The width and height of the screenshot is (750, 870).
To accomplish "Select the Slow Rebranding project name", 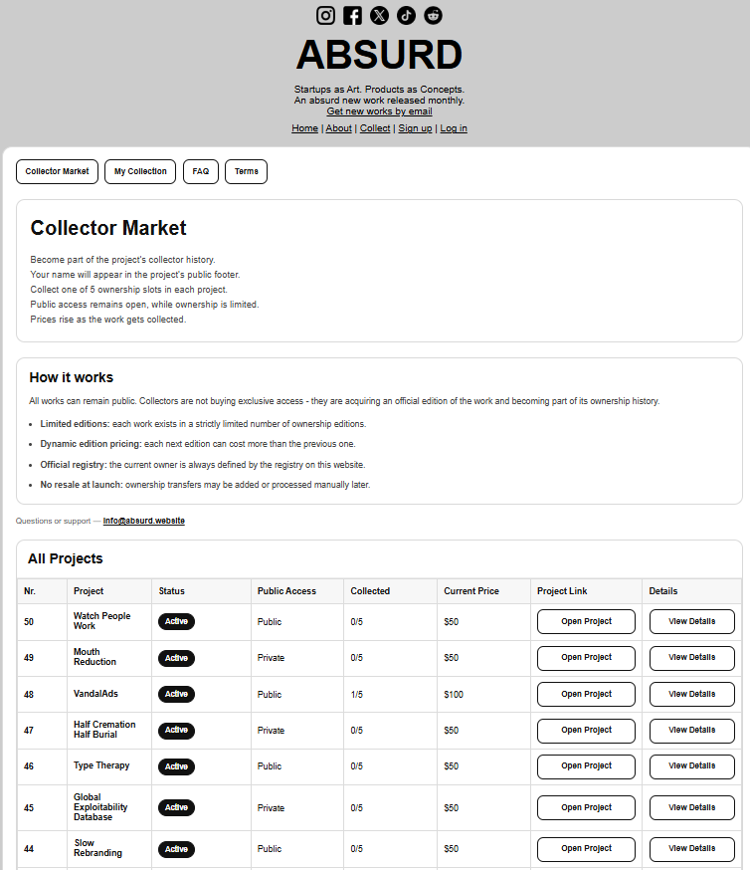I will (x=98, y=848).
